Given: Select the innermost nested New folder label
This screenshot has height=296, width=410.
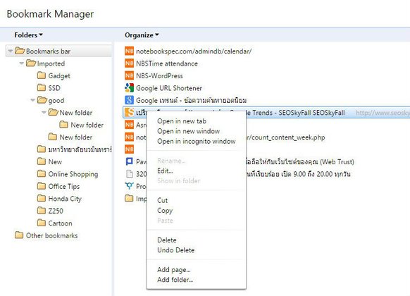Looking at the screenshot, I should click(87, 125).
